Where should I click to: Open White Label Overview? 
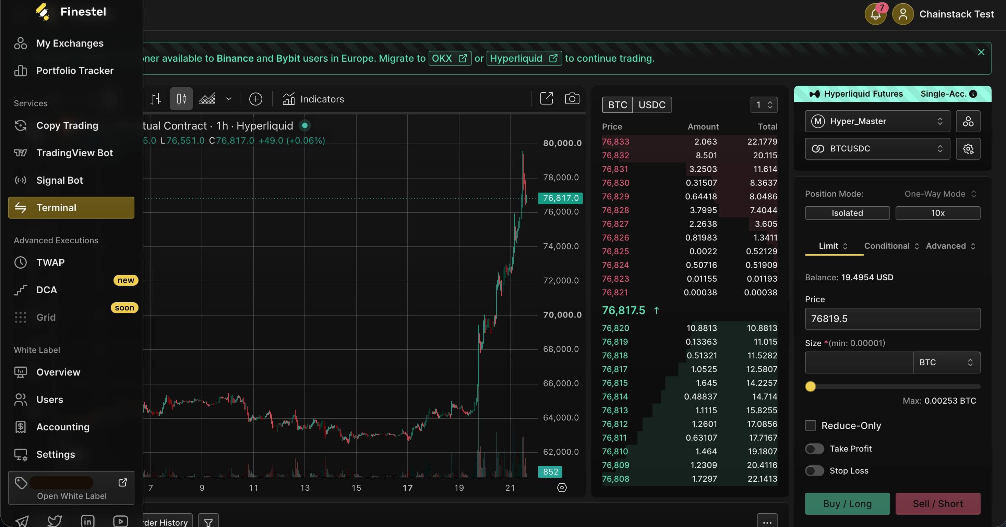71,372
